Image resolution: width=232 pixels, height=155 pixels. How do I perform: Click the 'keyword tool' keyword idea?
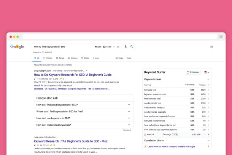[150, 90]
